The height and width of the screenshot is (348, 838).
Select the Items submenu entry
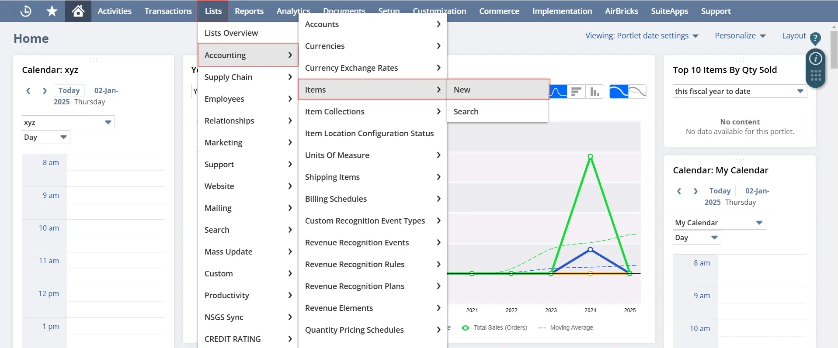point(372,90)
